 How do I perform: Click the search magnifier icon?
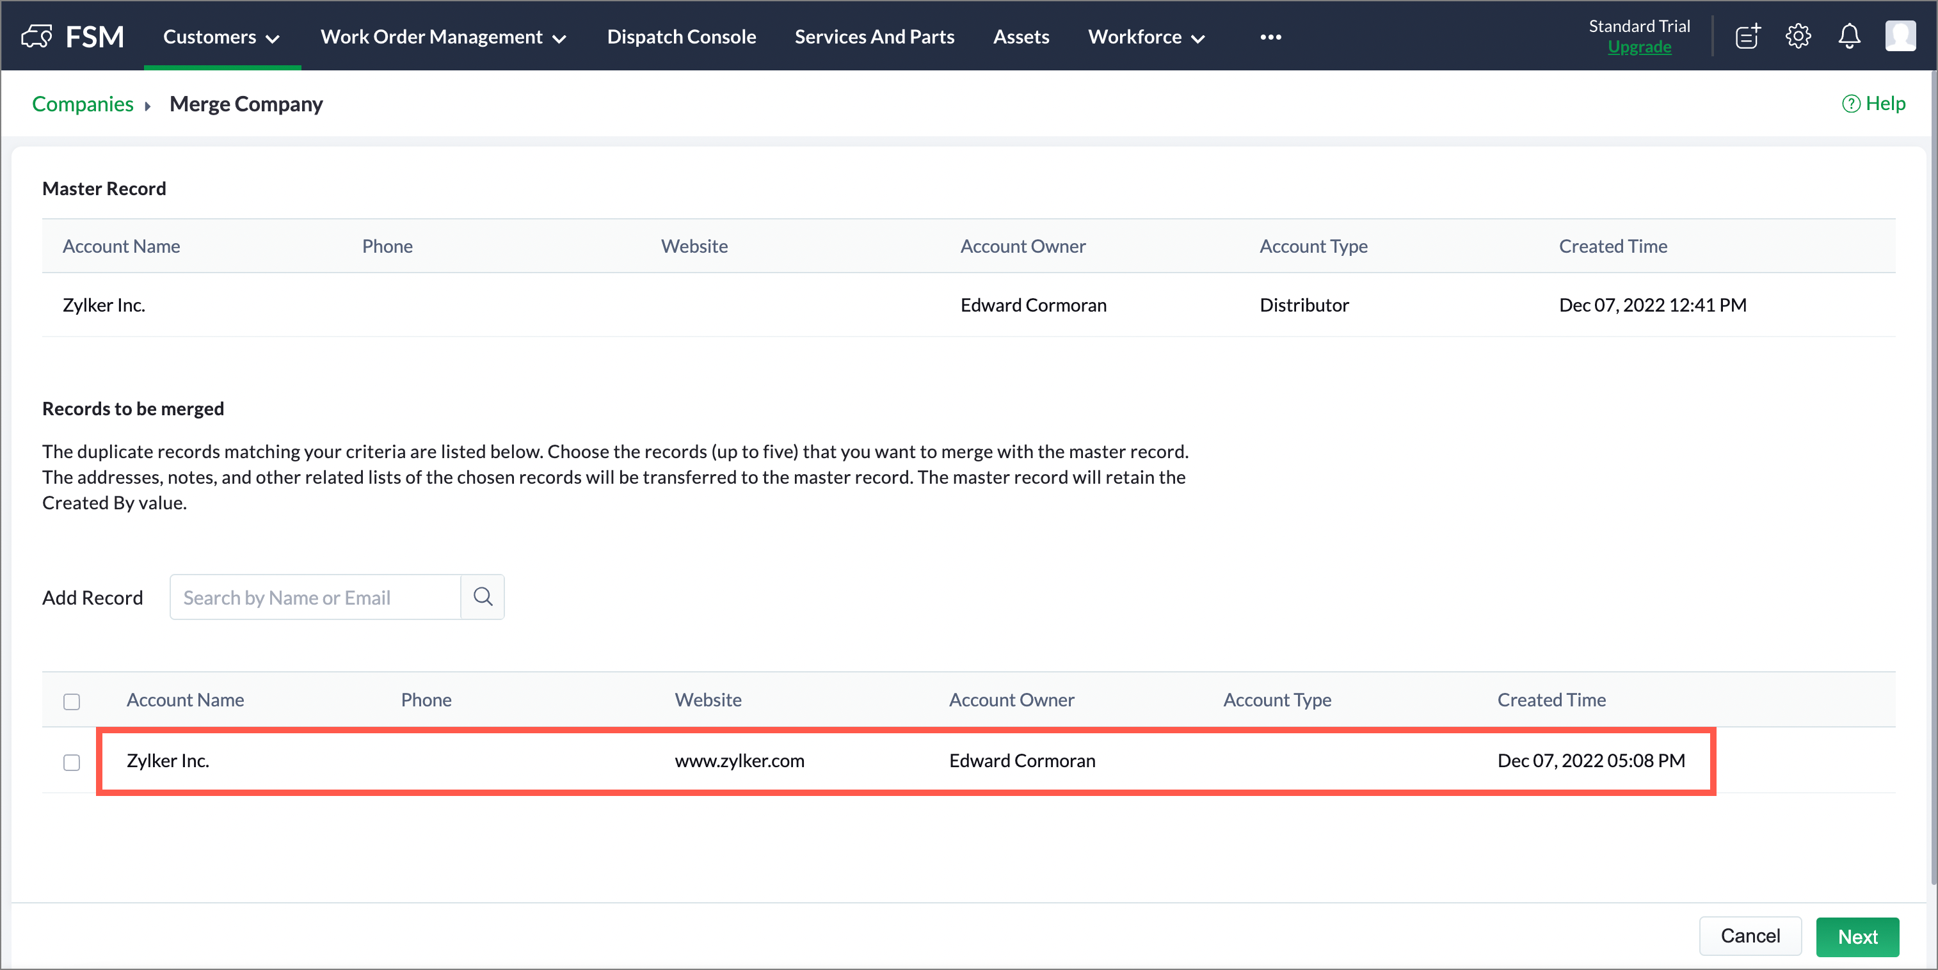coord(483,597)
